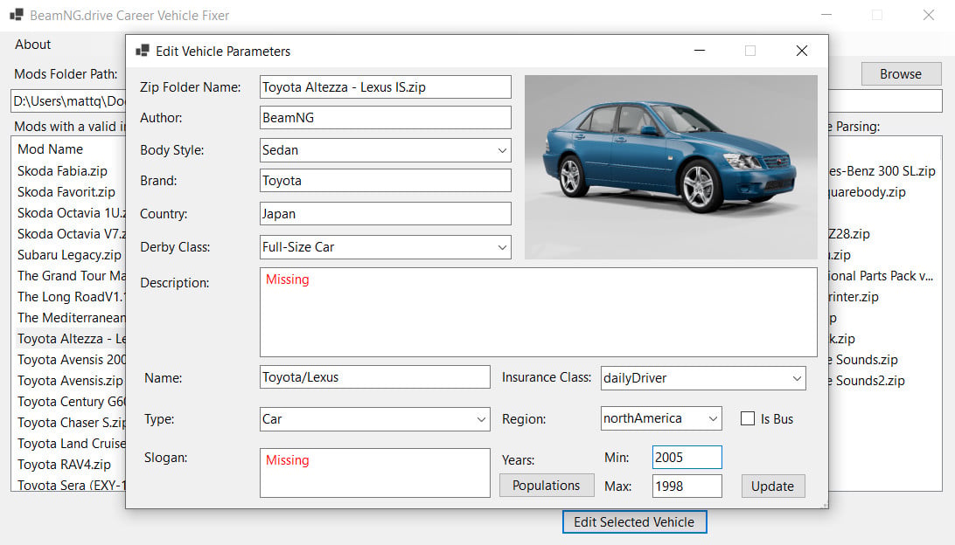This screenshot has width=955, height=545.
Task: Select the Benz 300 SL.zip entry
Action: click(882, 171)
